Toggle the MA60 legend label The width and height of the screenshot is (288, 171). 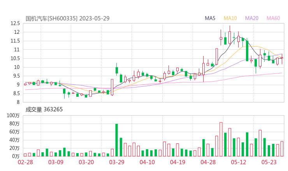pos(273,18)
